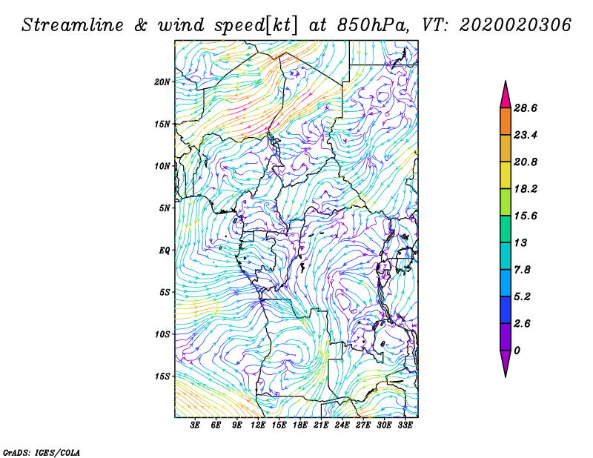Select the 15.6 colorbar value label

(525, 216)
